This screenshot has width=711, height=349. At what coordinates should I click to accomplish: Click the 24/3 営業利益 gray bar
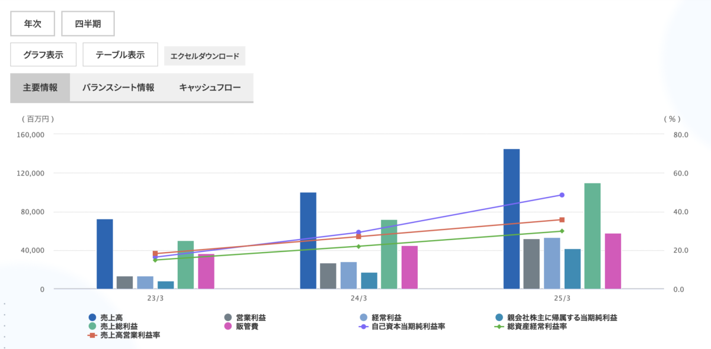coord(328,276)
